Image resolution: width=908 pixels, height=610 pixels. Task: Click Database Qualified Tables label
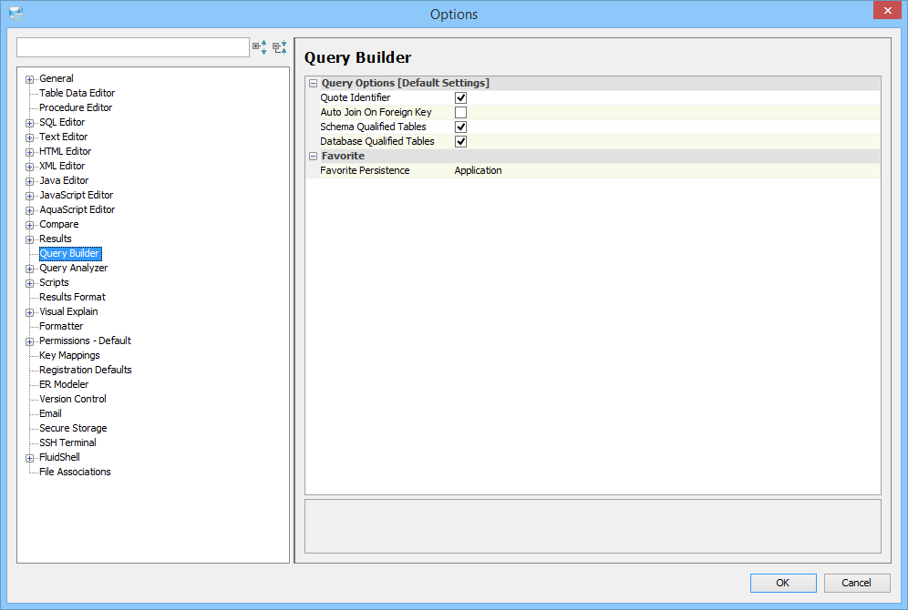[377, 141]
